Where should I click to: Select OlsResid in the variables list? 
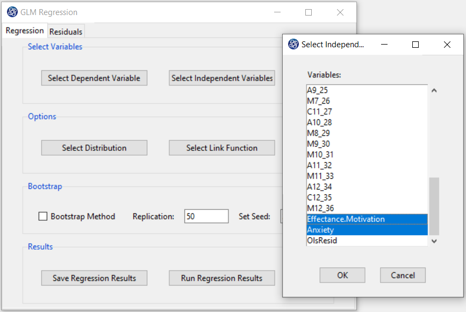367,241
